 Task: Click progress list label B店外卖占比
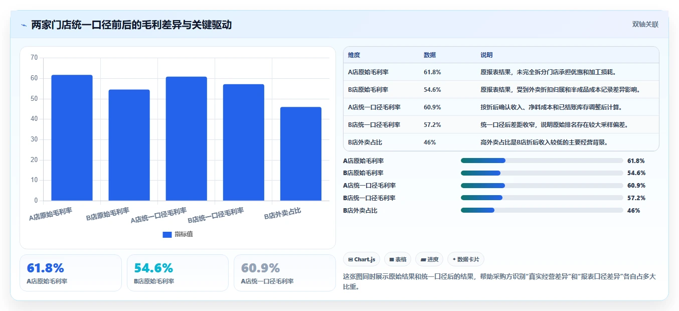[x=360, y=210]
